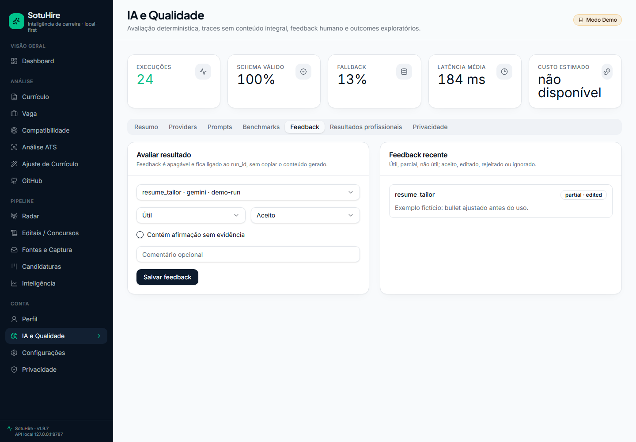
Task: Click the Perfil user icon
Action: (14, 319)
